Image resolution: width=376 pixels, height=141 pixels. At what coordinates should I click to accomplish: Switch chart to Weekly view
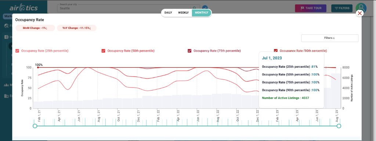click(183, 13)
